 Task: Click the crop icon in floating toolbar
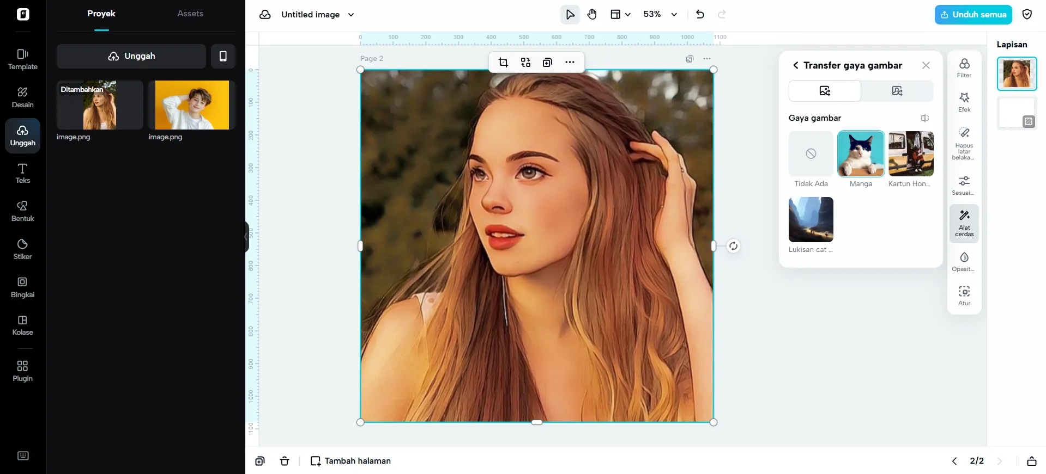pos(503,63)
